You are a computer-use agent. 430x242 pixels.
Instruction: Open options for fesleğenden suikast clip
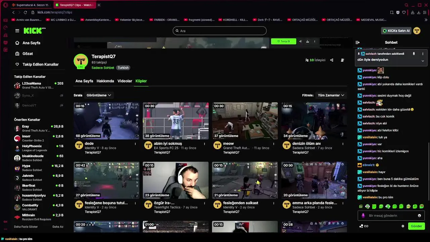tap(274, 203)
